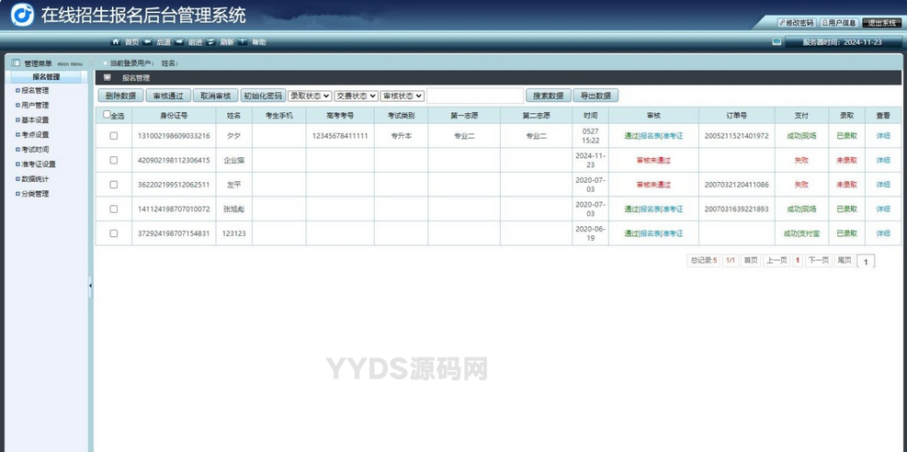Click the 退出系统 logout button

click(x=881, y=23)
